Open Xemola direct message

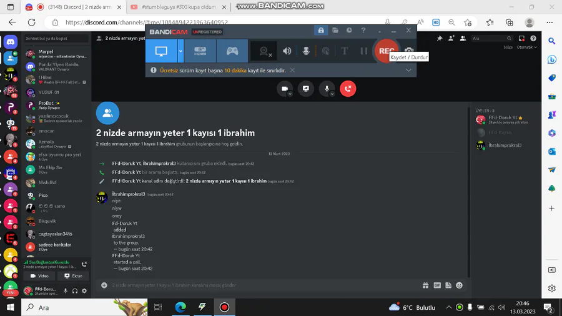coord(57,144)
